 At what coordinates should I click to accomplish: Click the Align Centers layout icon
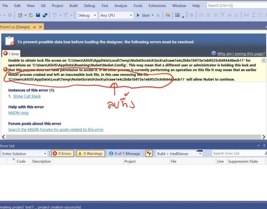[208, 15]
